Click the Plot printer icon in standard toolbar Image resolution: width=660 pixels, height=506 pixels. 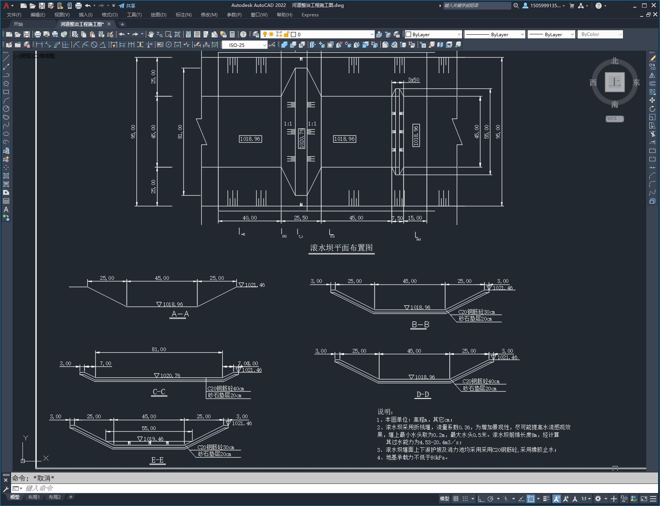pyautogui.click(x=38, y=34)
